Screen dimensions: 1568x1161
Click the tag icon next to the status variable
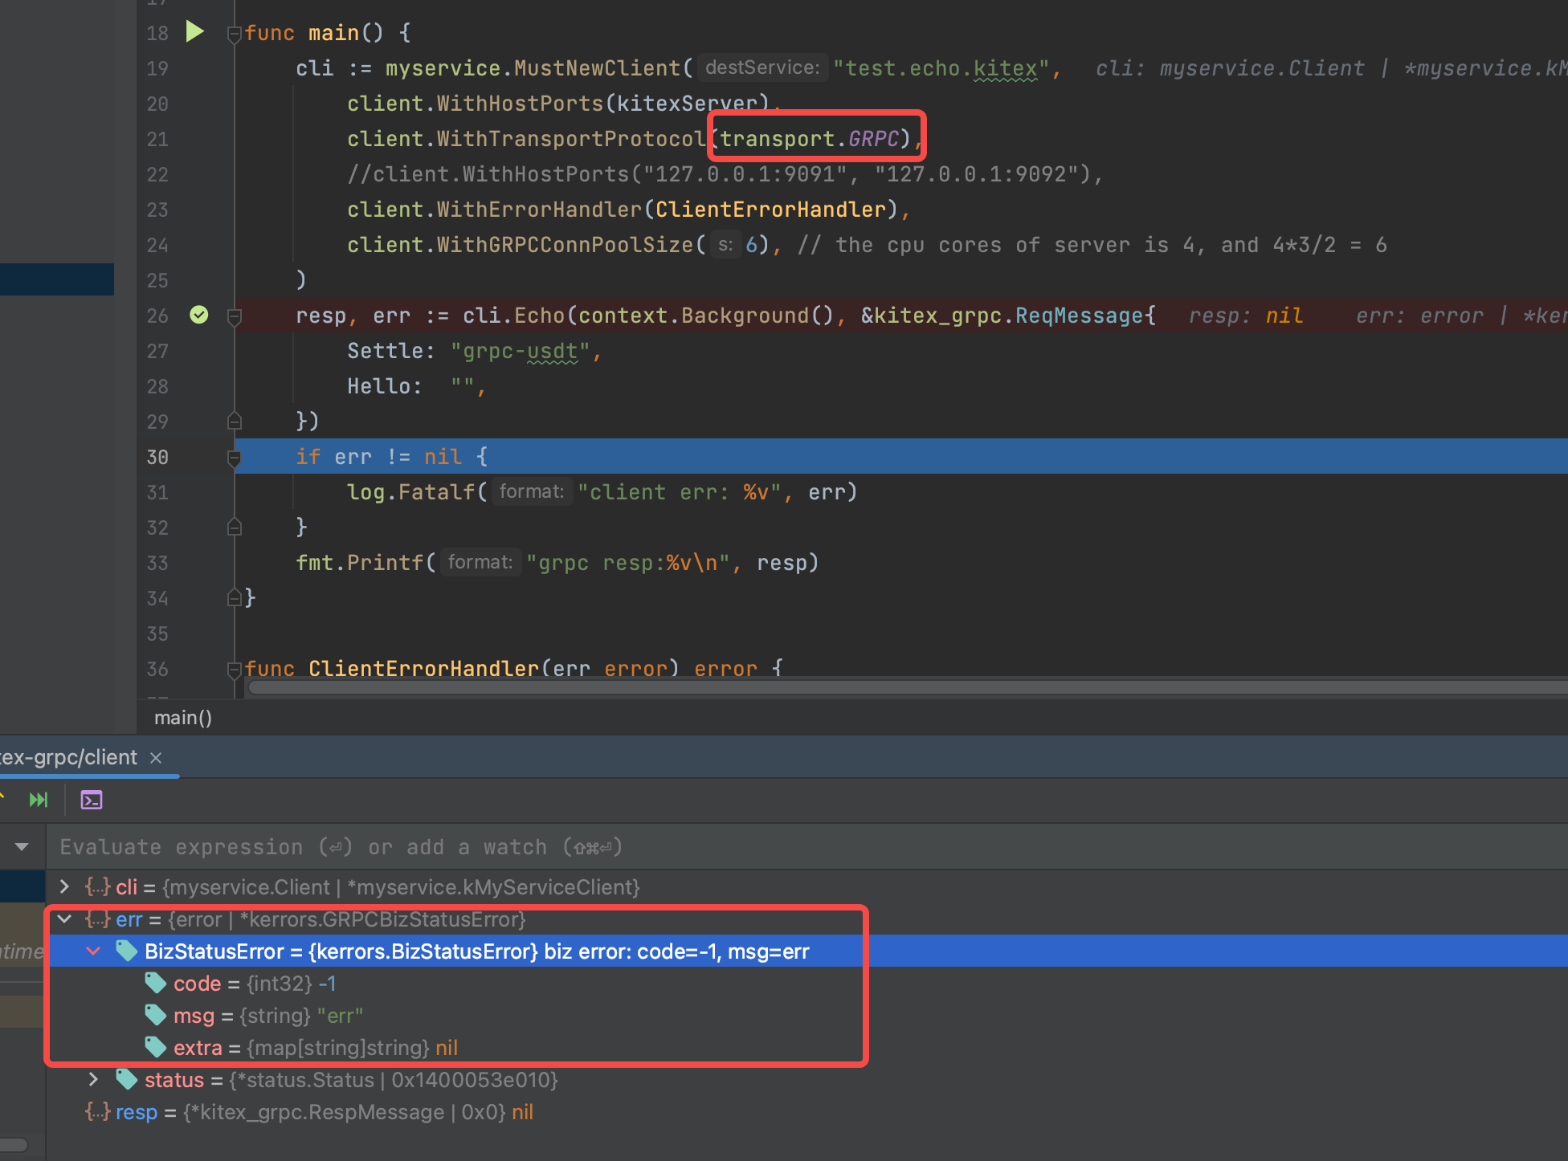[x=126, y=1079]
